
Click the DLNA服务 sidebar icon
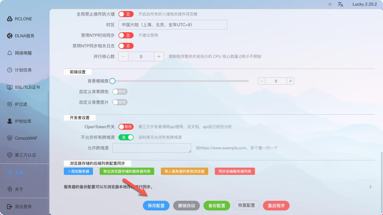[10, 36]
